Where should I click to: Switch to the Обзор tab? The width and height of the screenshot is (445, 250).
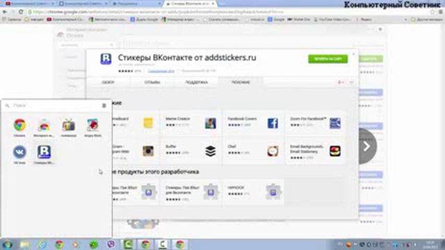(x=108, y=82)
